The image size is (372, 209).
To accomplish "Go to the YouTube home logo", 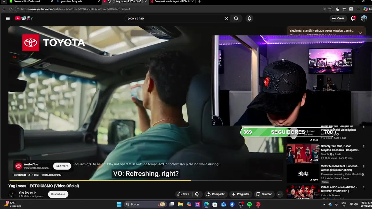I will pyautogui.click(x=24, y=18).
